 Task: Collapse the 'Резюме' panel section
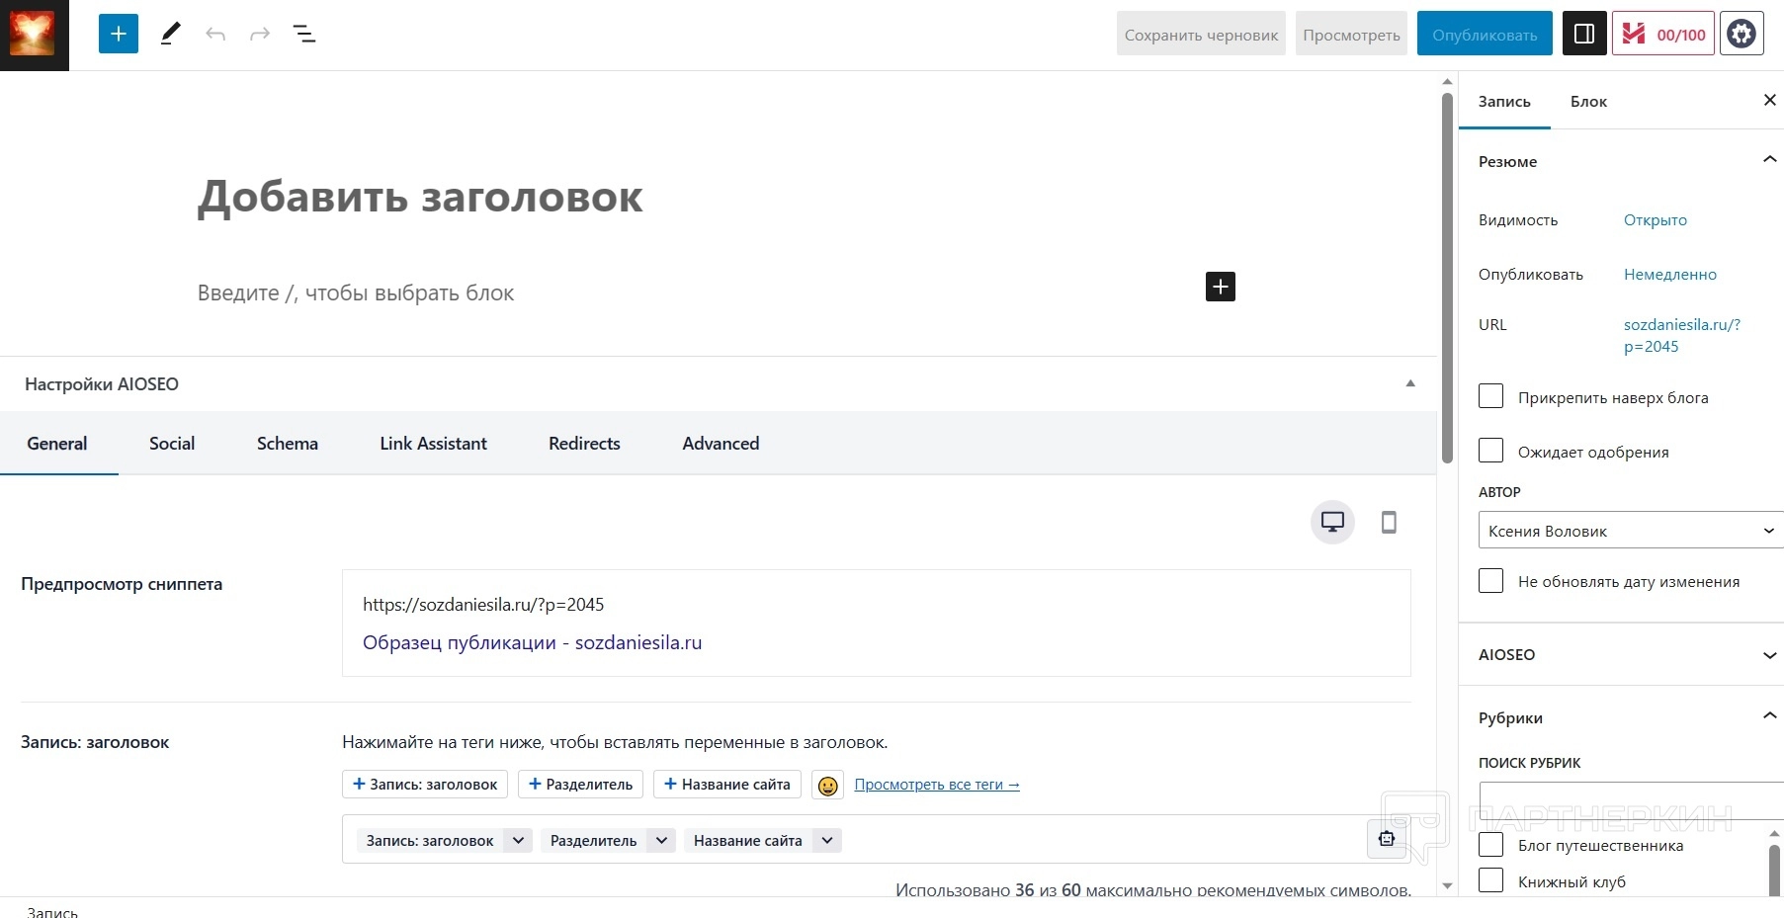[1769, 160]
